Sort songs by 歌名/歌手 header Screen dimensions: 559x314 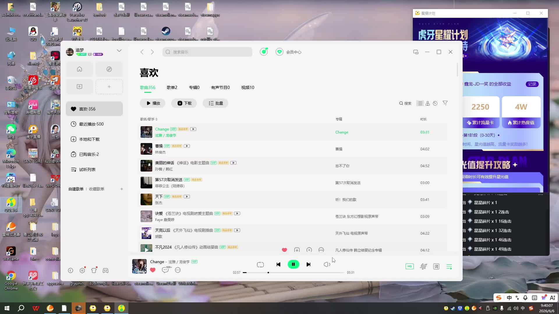pyautogui.click(x=149, y=119)
